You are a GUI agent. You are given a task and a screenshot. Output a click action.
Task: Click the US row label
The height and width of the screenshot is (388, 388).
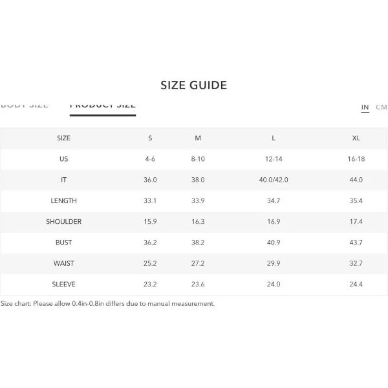tap(63, 159)
